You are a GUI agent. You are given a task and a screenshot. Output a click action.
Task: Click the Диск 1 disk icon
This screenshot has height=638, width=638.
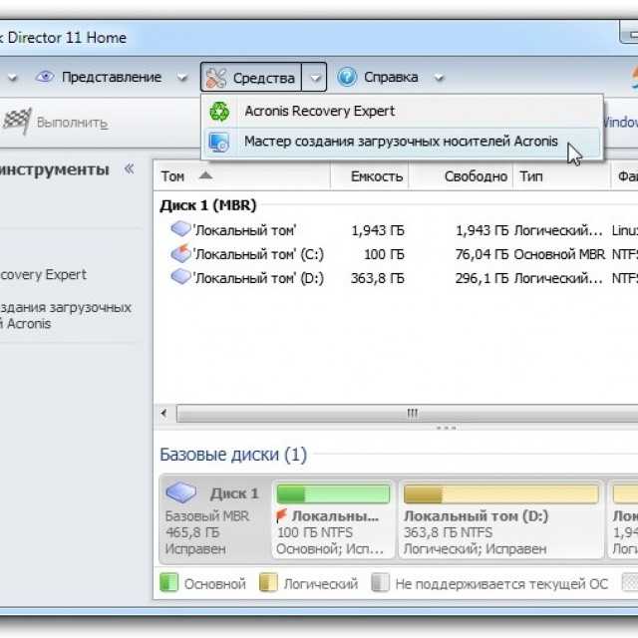pos(181,492)
